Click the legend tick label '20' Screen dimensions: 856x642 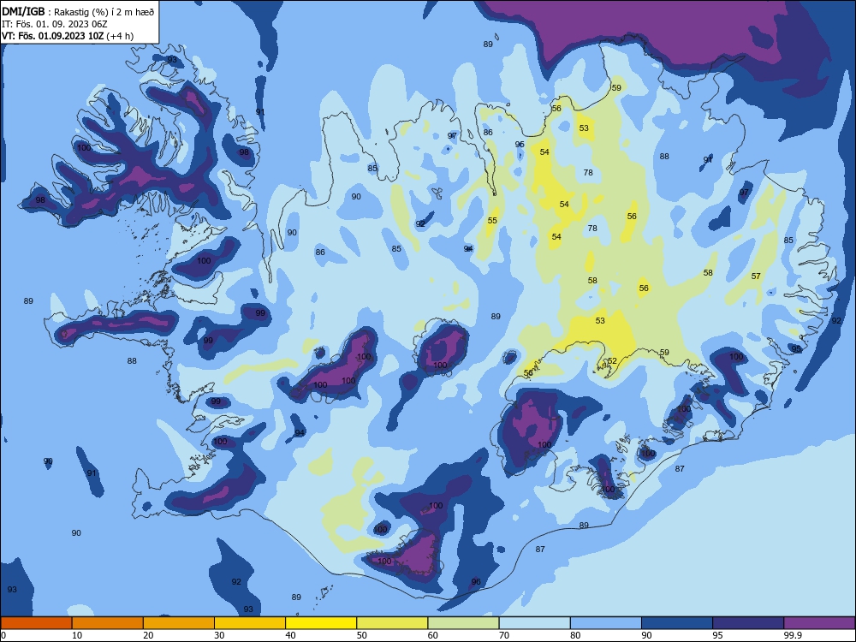pos(148,635)
